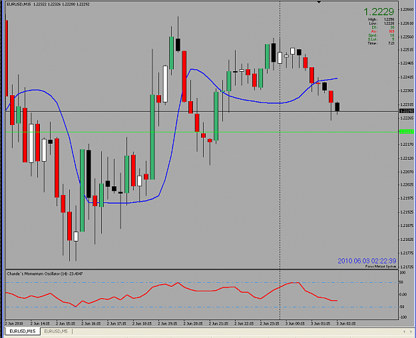Click the Time: 7:21 row

point(381,43)
